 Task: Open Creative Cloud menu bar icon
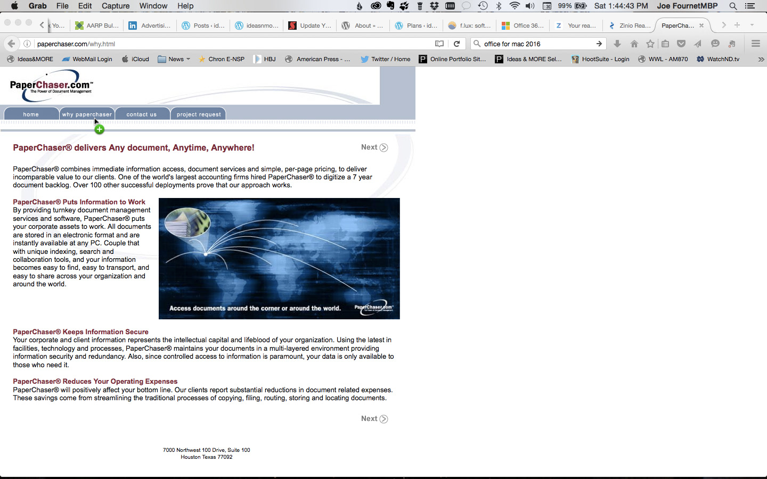pos(376,6)
